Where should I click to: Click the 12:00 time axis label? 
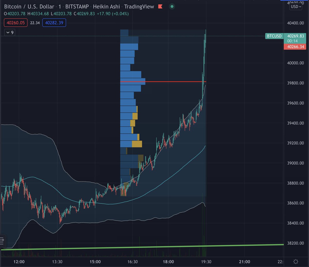(x=19, y=262)
